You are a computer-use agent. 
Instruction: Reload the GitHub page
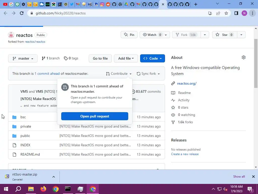click(22, 13)
